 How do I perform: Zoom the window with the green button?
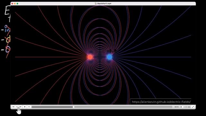(17, 4)
